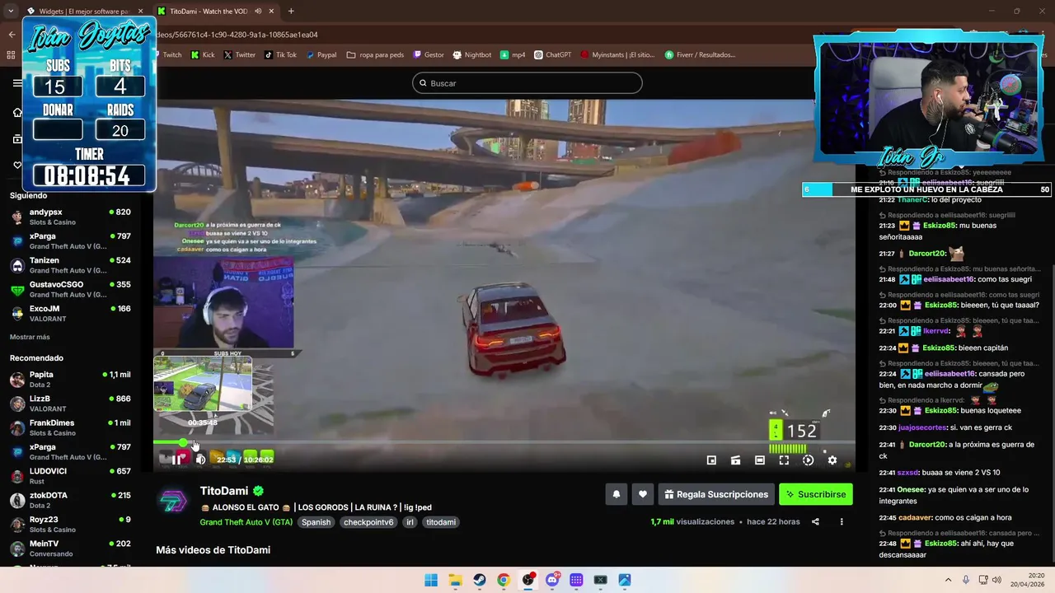Open the Grand Theft Auto V (GTA) category link

coord(246,522)
